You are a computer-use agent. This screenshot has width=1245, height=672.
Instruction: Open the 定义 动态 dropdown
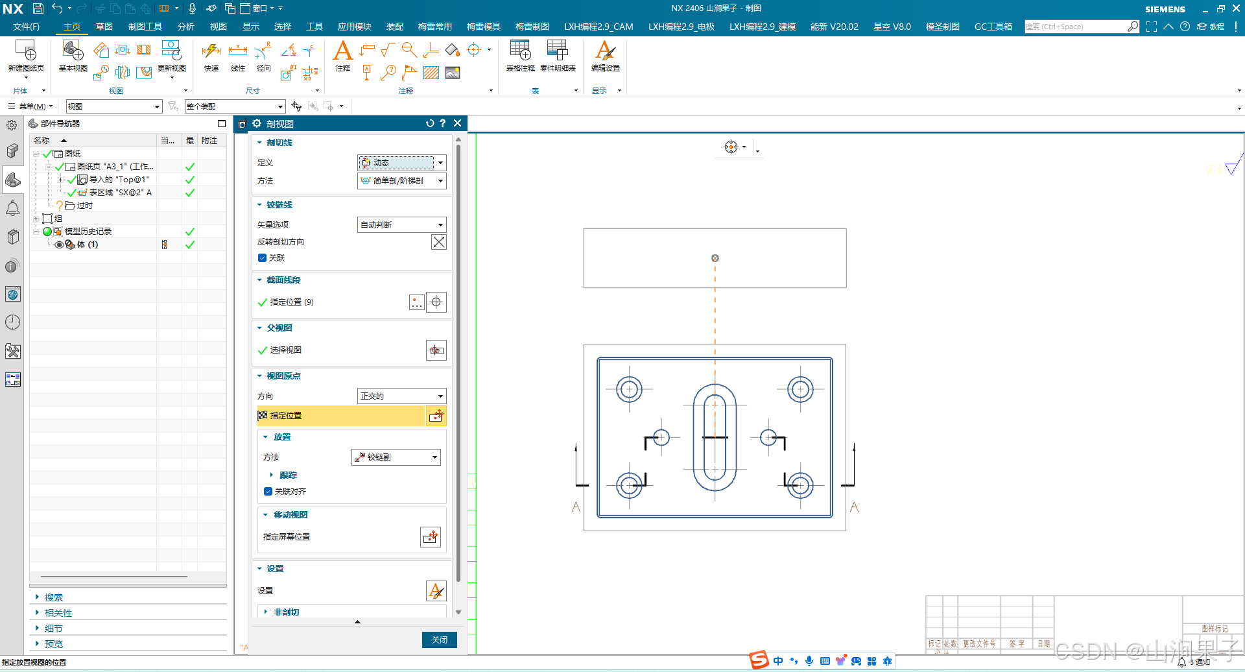tap(402, 163)
